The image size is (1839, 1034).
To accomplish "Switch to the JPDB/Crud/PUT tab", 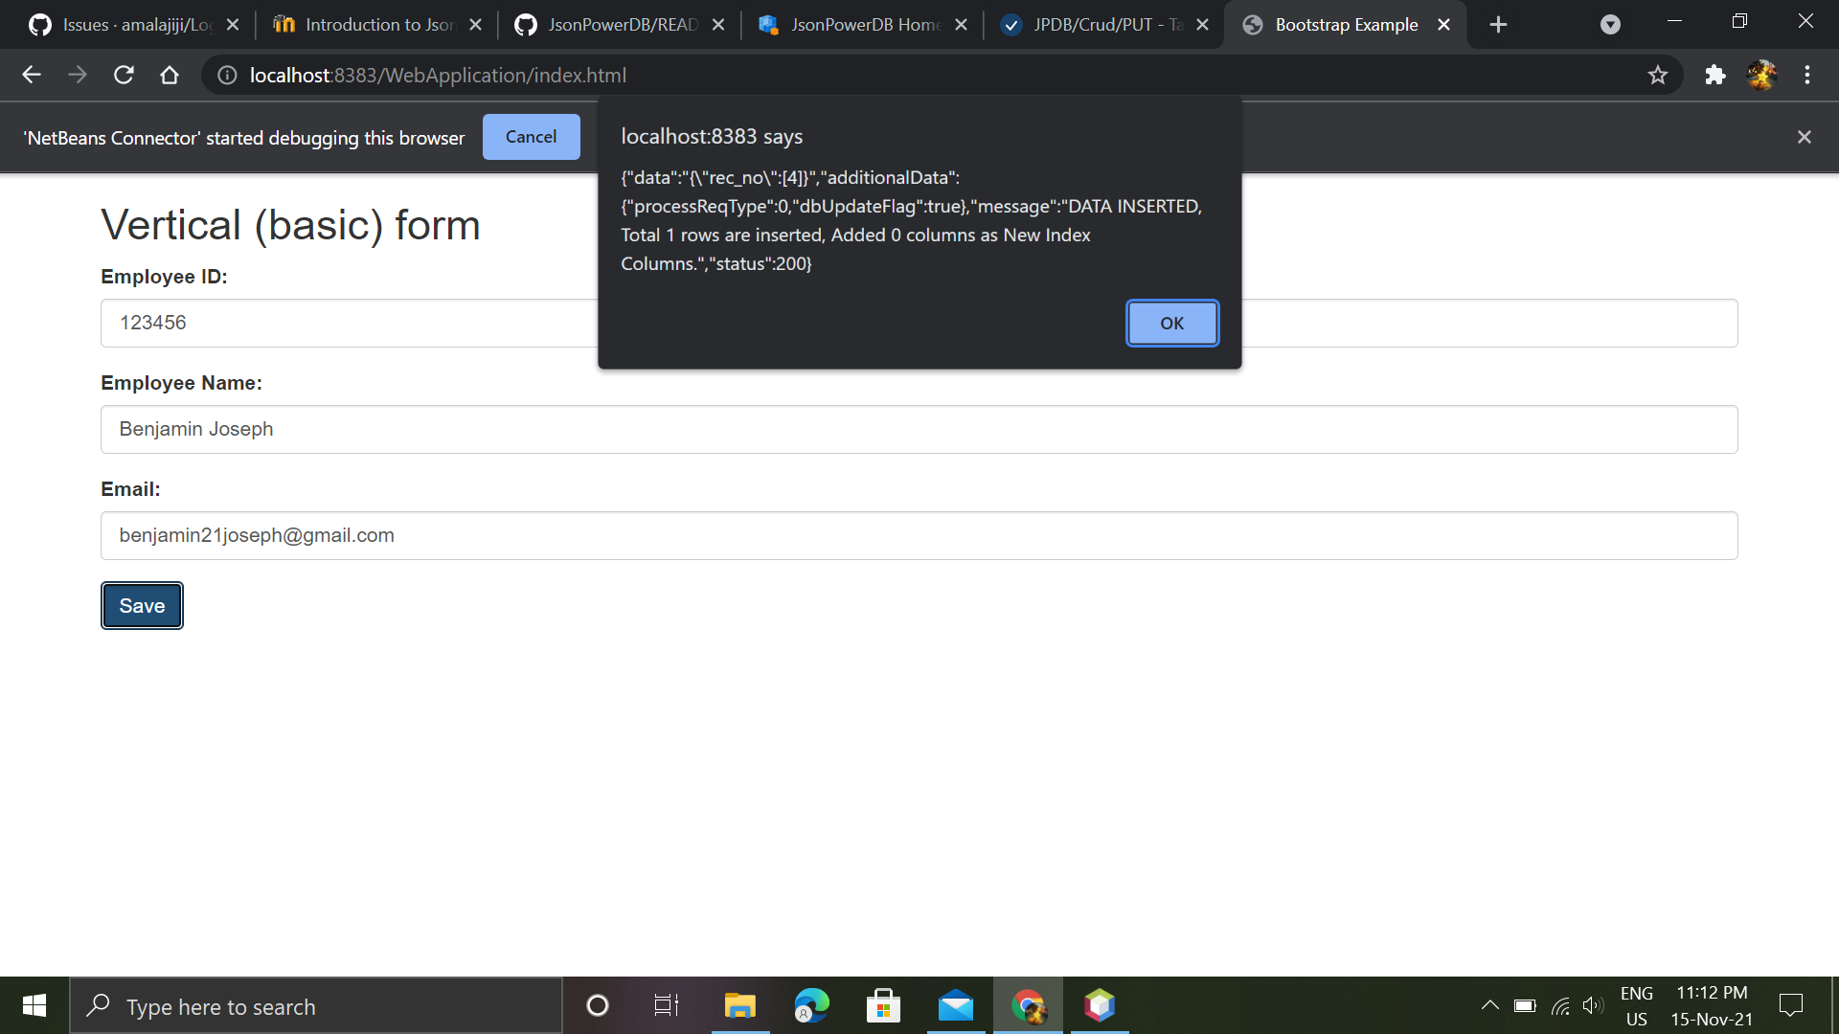I will (1101, 24).
